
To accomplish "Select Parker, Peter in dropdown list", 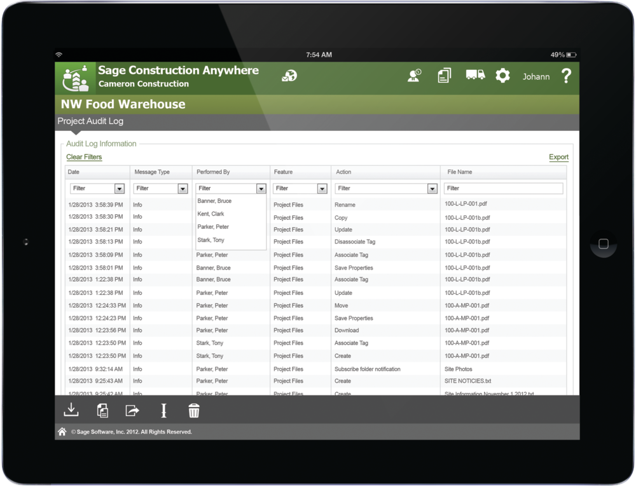I will point(213,227).
